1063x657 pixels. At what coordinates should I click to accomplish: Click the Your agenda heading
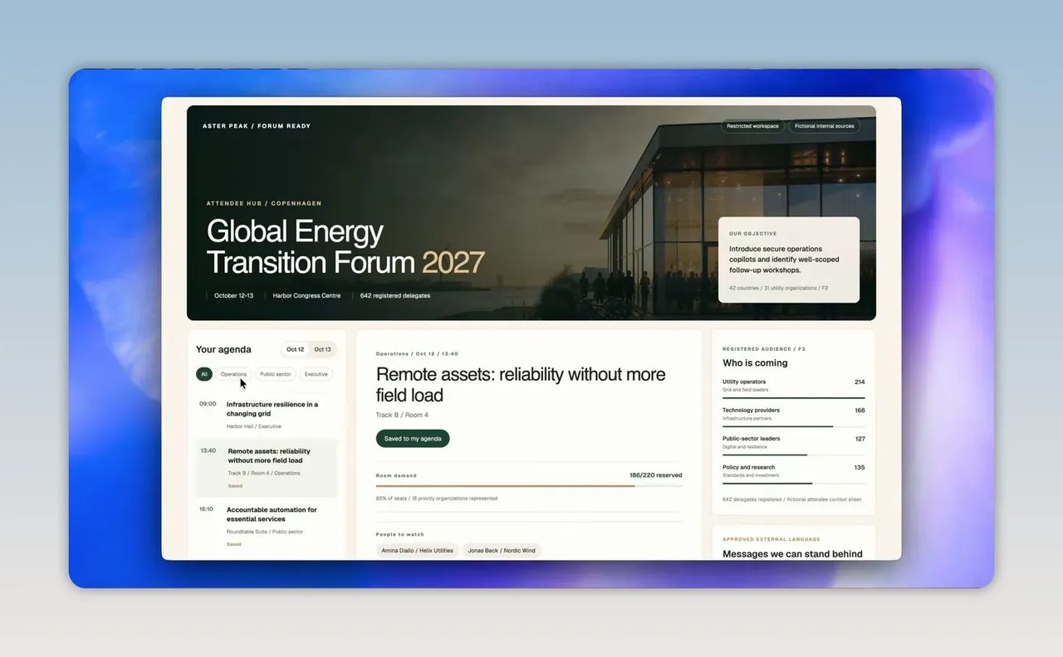click(223, 349)
